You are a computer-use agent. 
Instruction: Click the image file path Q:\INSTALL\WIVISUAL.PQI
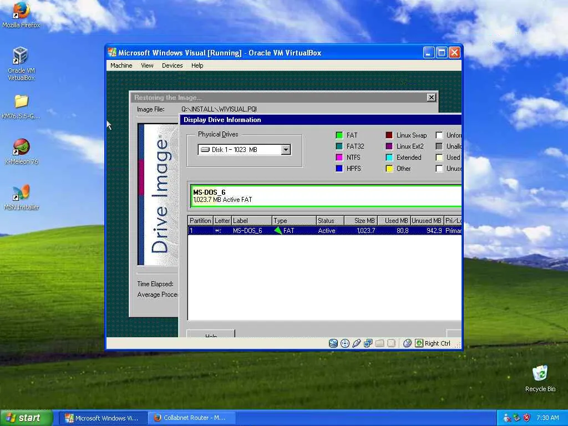219,109
